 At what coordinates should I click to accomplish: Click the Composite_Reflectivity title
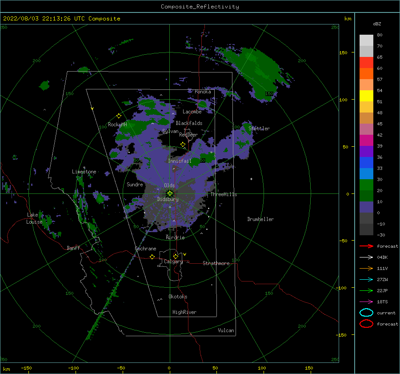[x=200, y=7]
